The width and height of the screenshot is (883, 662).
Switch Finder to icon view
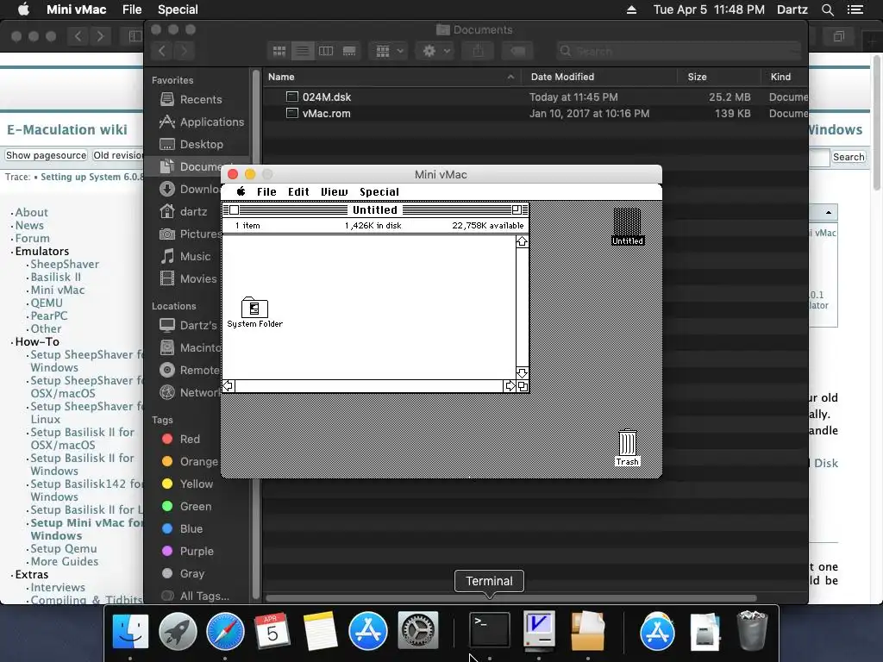coord(279,51)
